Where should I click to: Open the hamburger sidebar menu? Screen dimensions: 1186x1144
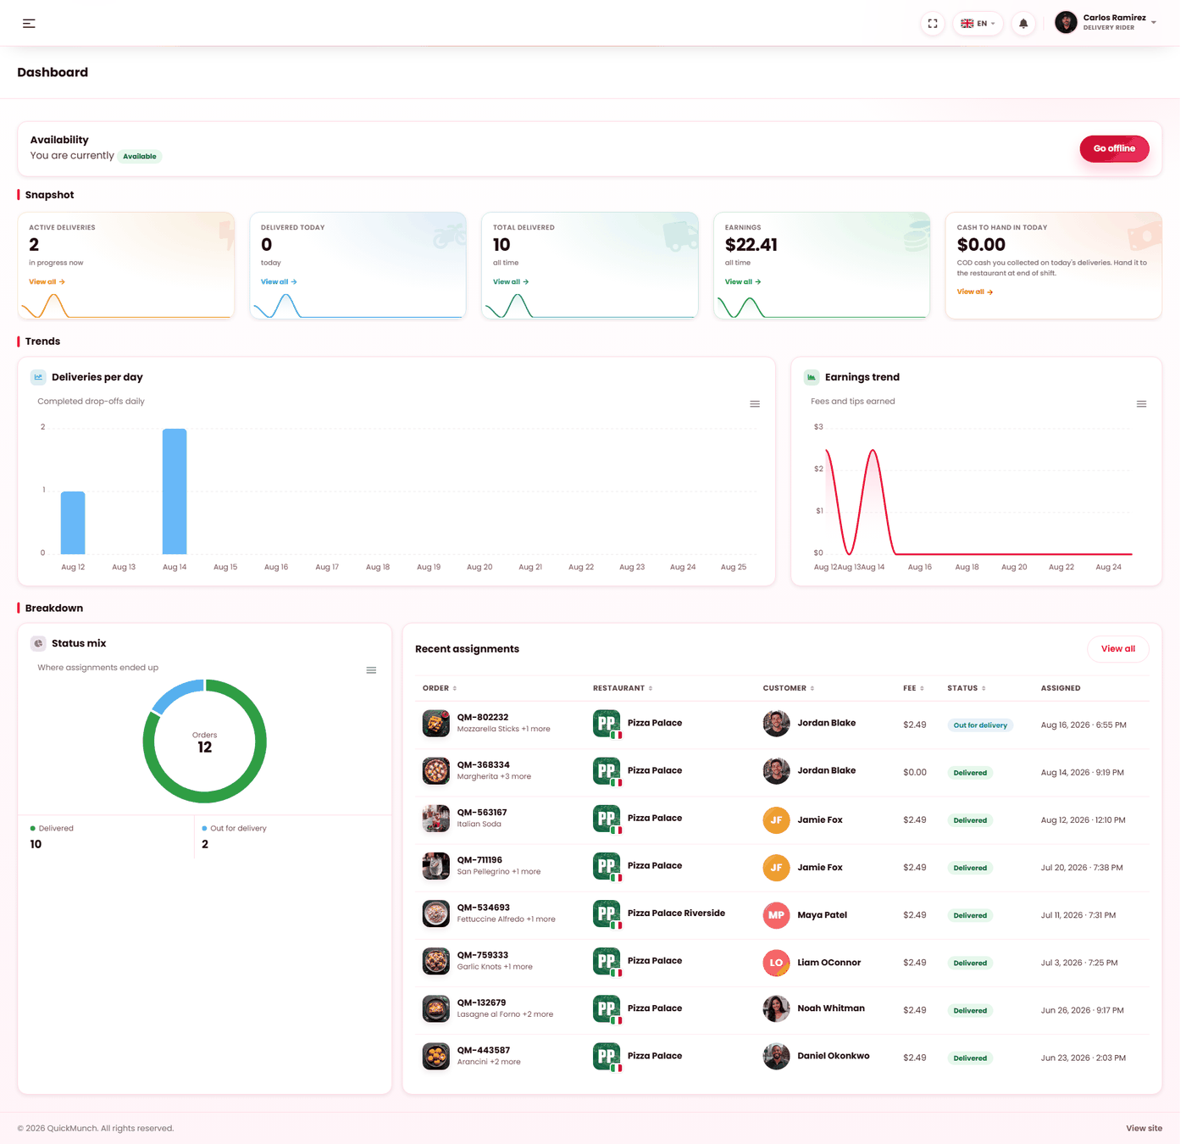(x=29, y=24)
